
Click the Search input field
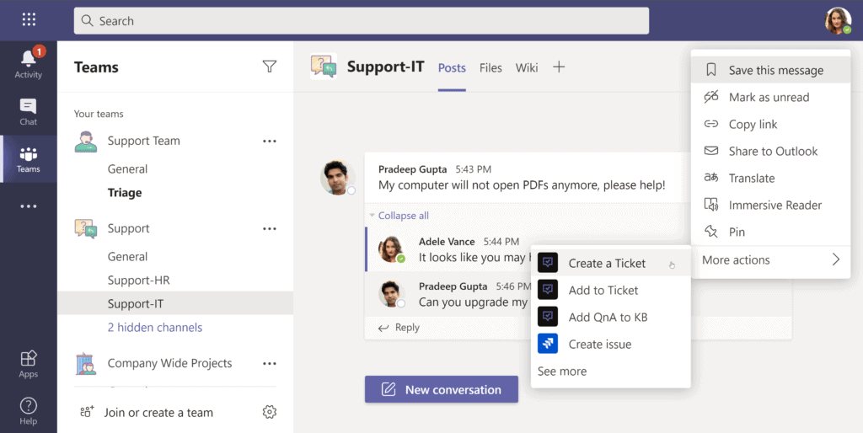tap(361, 20)
